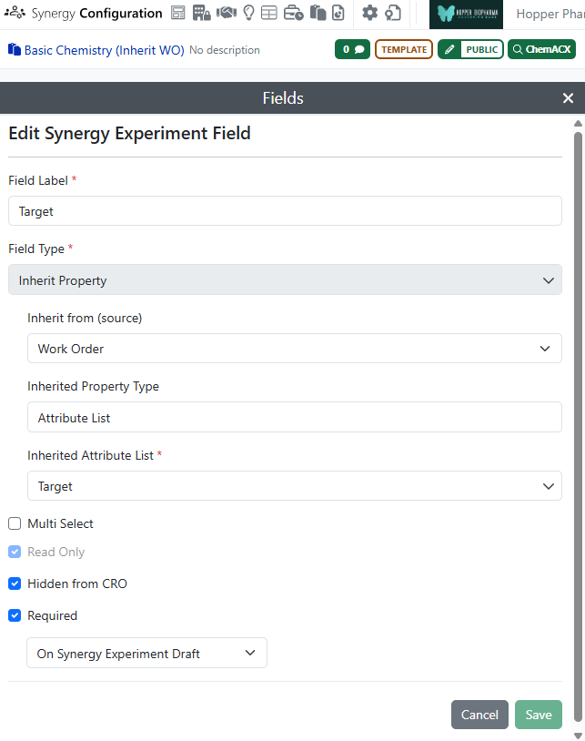Click the pencil edit icon beside PUBLIC

(449, 49)
